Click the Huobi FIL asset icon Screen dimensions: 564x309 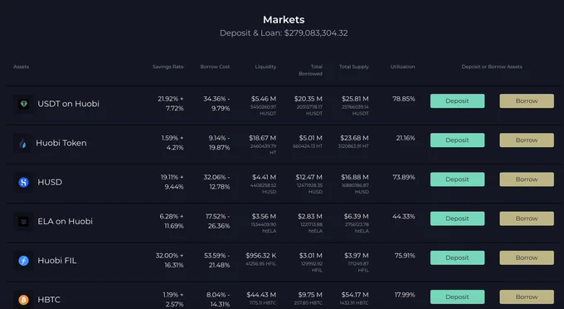[24, 261]
